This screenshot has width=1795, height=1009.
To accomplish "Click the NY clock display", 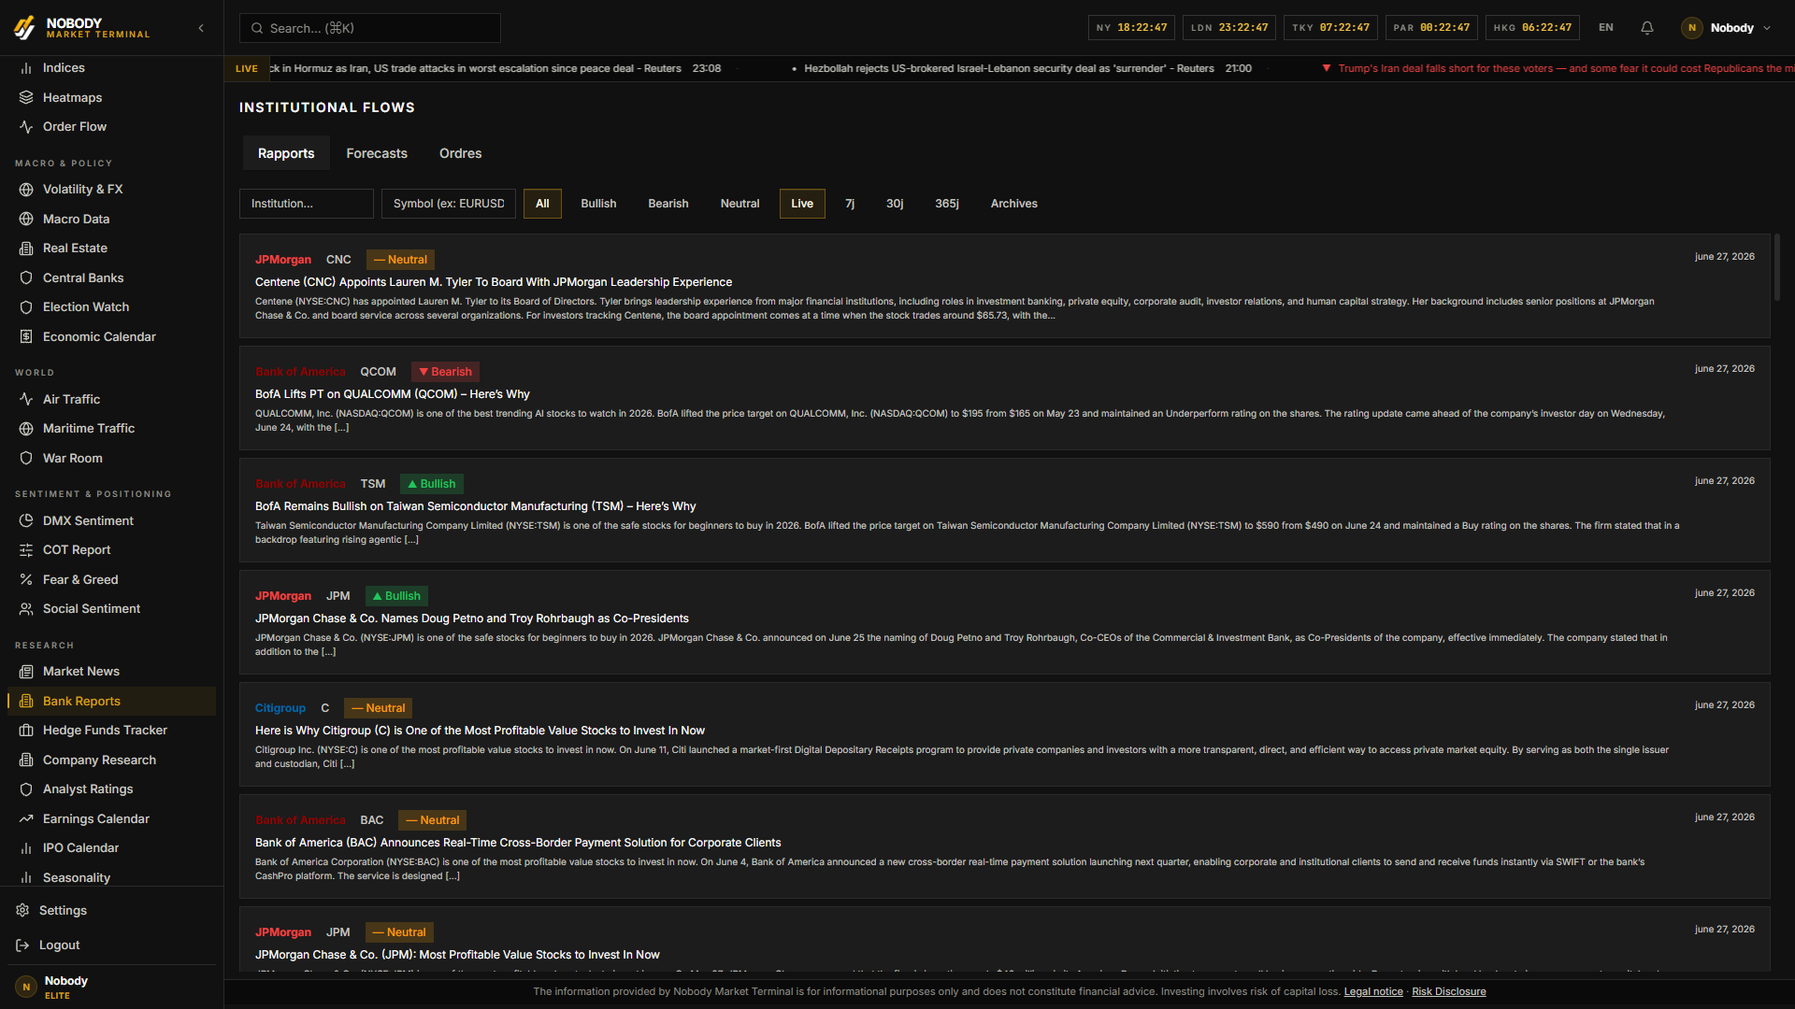I will [1131, 28].
